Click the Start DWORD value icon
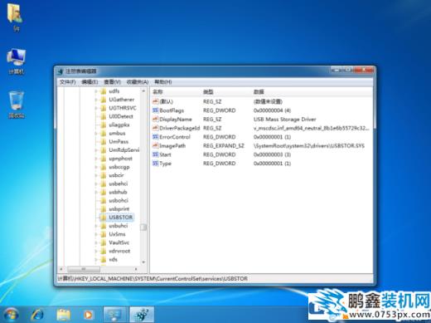 click(x=155, y=154)
